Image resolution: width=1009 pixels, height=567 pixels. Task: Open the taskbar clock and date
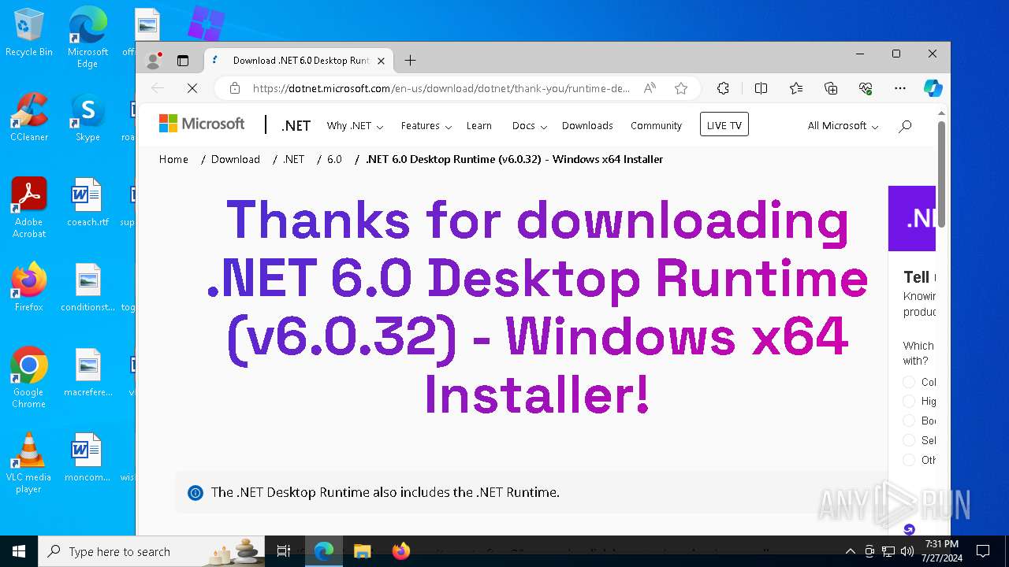[x=941, y=551]
